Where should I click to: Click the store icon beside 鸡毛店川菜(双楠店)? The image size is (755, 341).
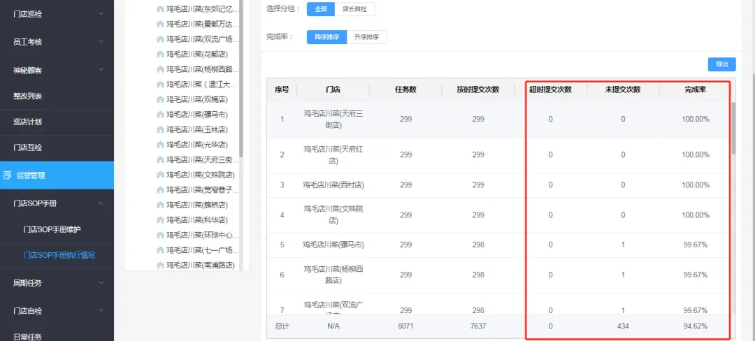coord(160,100)
